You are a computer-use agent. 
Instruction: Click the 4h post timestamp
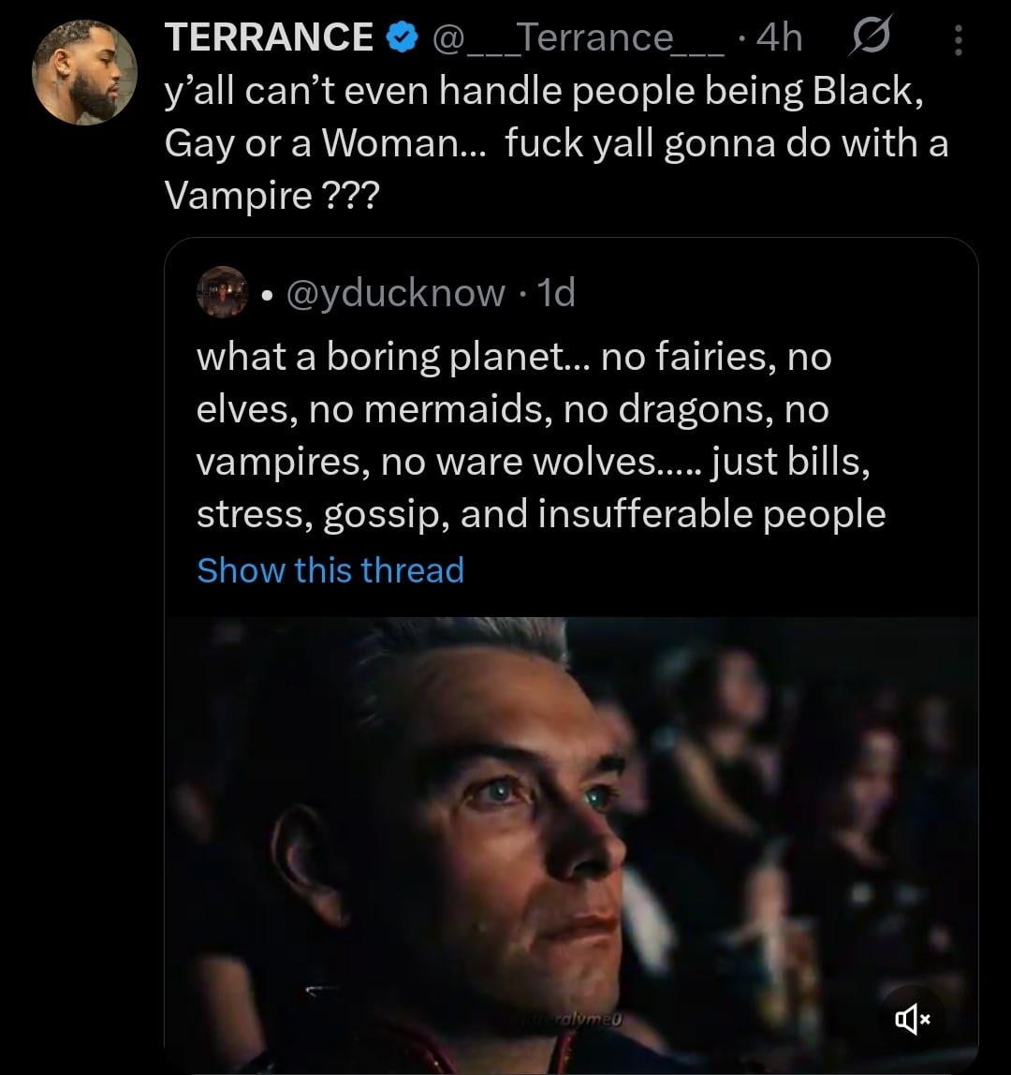pos(779,38)
